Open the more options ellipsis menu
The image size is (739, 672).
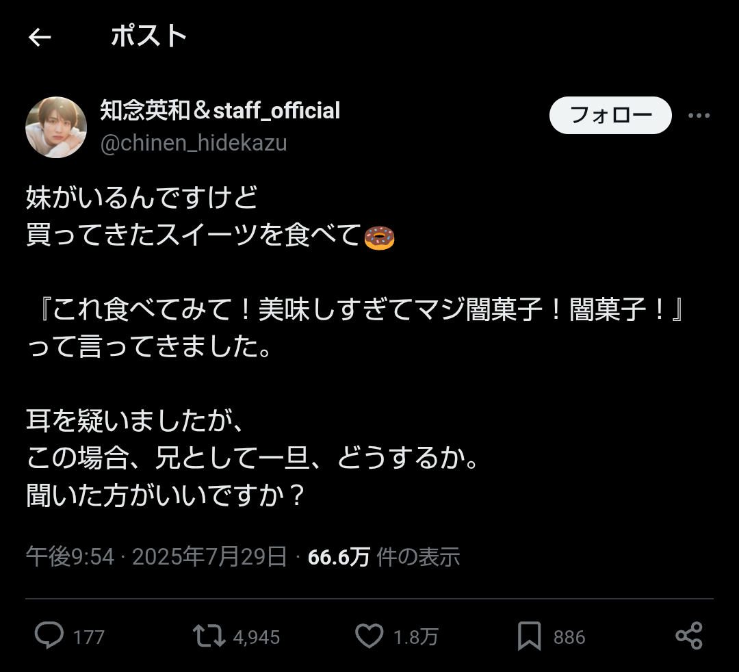(699, 116)
